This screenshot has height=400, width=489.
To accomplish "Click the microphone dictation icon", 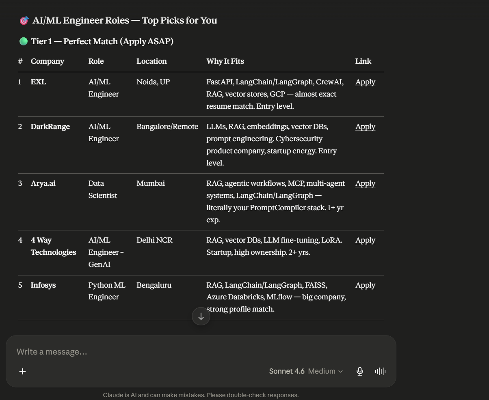I will coord(359,371).
